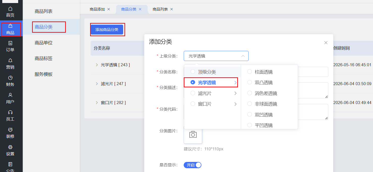Image resolution: width=373 pixels, height=172 pixels.
Task: Close the 商品添加 tab with its X
Action: [109, 9]
